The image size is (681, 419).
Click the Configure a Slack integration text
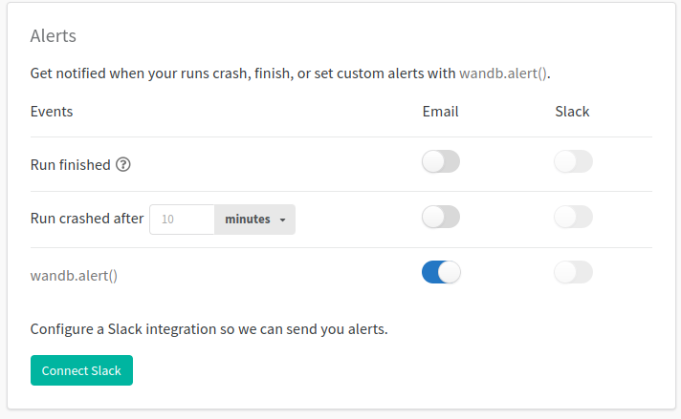pos(209,329)
